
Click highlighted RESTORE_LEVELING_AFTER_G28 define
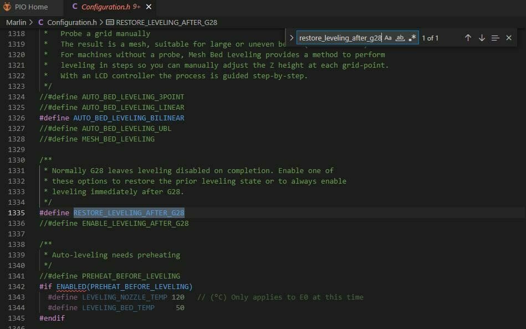click(129, 213)
